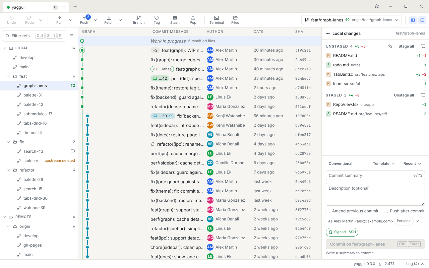Click Commit on feat/graph-lanes button

pyautogui.click(x=375, y=244)
